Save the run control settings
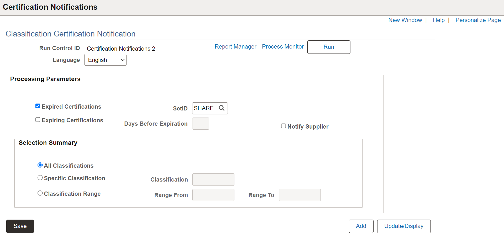This screenshot has width=504, height=244. [20, 226]
